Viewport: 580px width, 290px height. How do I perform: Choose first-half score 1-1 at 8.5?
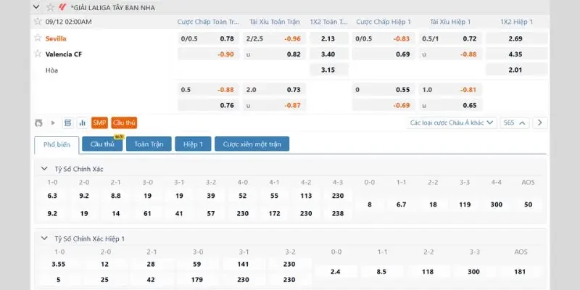coord(381,272)
